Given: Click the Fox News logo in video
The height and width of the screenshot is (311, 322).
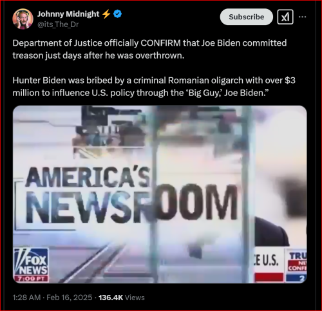Looking at the screenshot, I should [x=31, y=261].
